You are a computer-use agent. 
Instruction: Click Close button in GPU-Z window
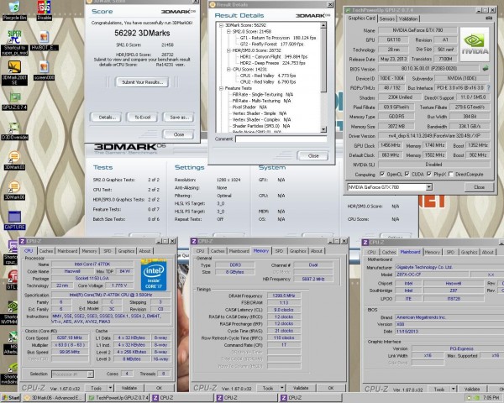tap(479, 187)
